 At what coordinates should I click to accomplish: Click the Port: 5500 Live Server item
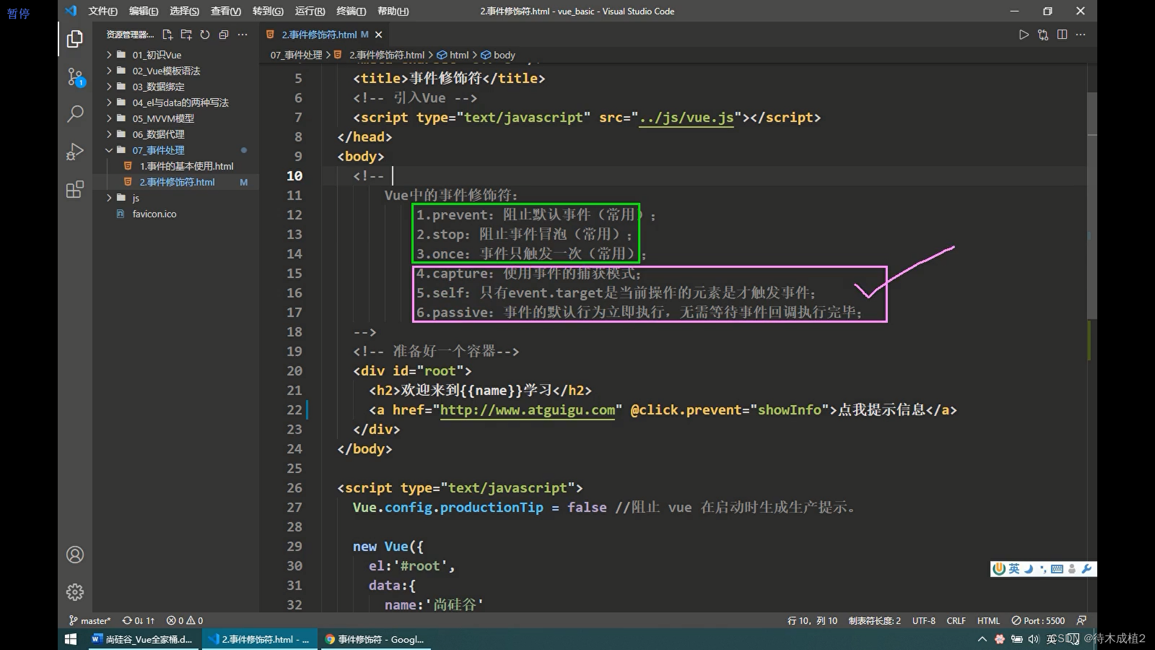click(x=1038, y=621)
